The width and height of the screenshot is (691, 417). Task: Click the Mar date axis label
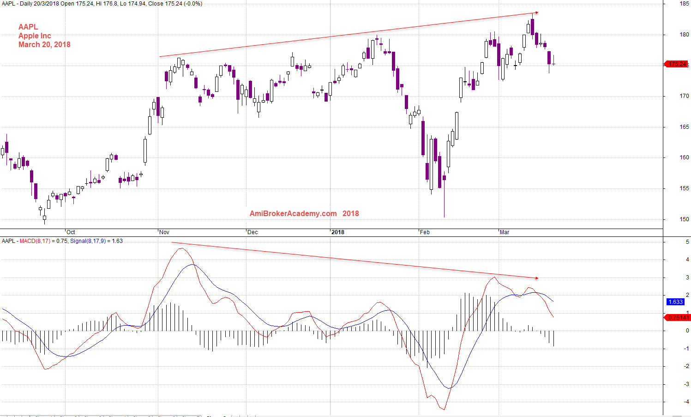tap(505, 232)
